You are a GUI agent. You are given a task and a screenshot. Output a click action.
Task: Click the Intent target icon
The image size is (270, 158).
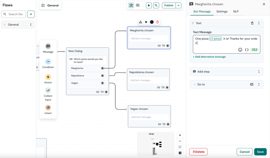tap(48, 108)
